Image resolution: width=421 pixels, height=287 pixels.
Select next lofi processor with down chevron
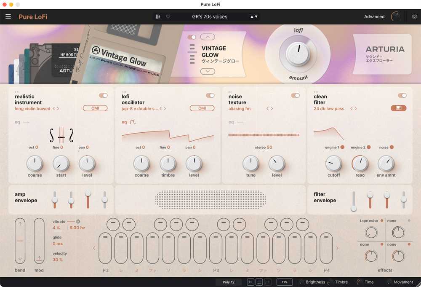click(208, 71)
